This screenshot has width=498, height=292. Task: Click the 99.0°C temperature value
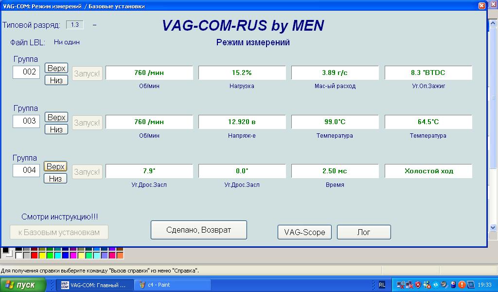coord(335,122)
